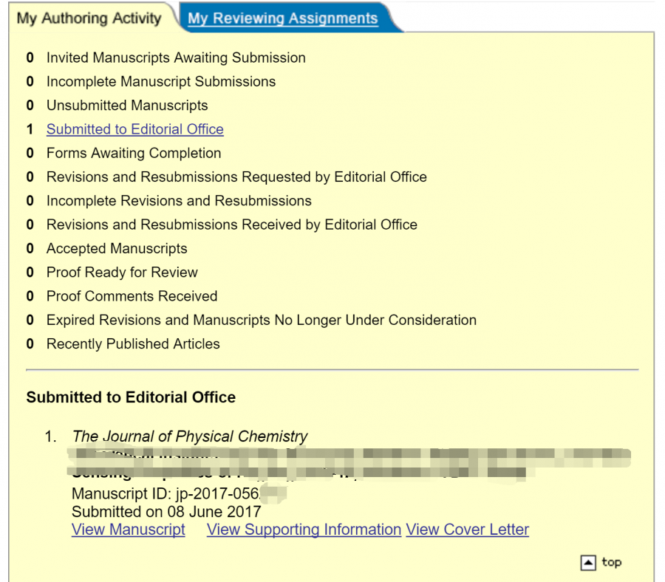Click Expired Revisions and Manuscripts entry
The image size is (665, 582).
coord(262,320)
